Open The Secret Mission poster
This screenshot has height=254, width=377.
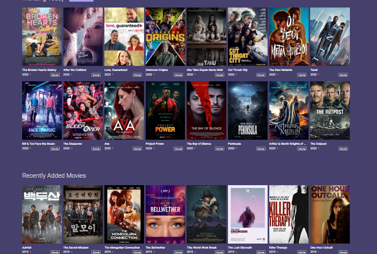[83, 214]
